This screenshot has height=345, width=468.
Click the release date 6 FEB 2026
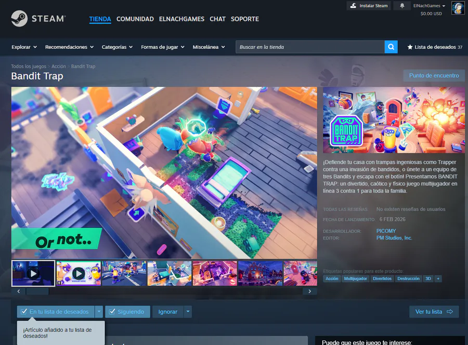[x=392, y=219]
